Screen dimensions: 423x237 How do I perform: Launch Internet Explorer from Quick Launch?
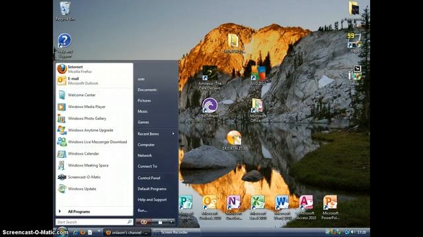(76, 232)
